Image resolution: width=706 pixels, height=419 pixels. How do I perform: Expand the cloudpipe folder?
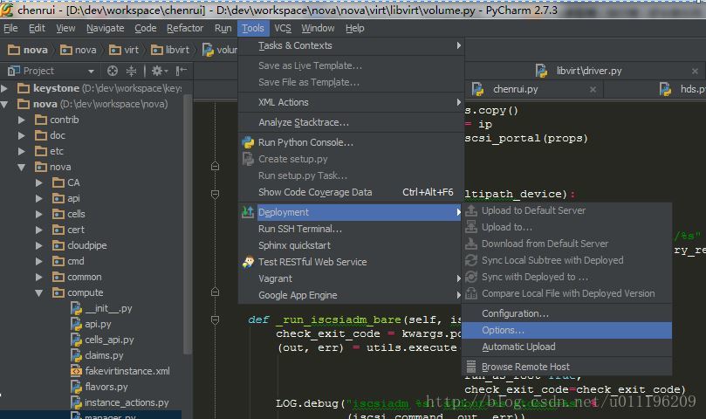click(39, 245)
